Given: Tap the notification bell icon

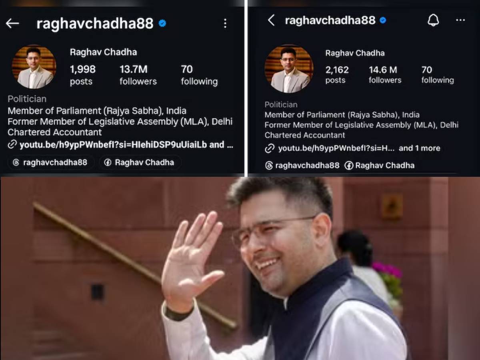Looking at the screenshot, I should (x=433, y=20).
